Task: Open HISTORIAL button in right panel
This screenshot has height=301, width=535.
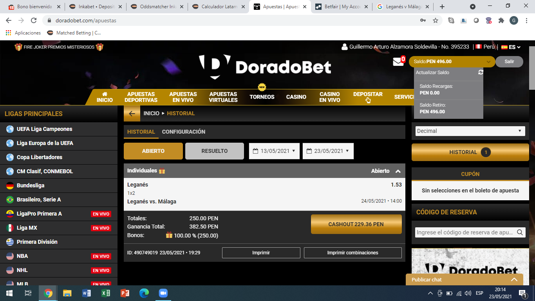Action: (x=470, y=152)
